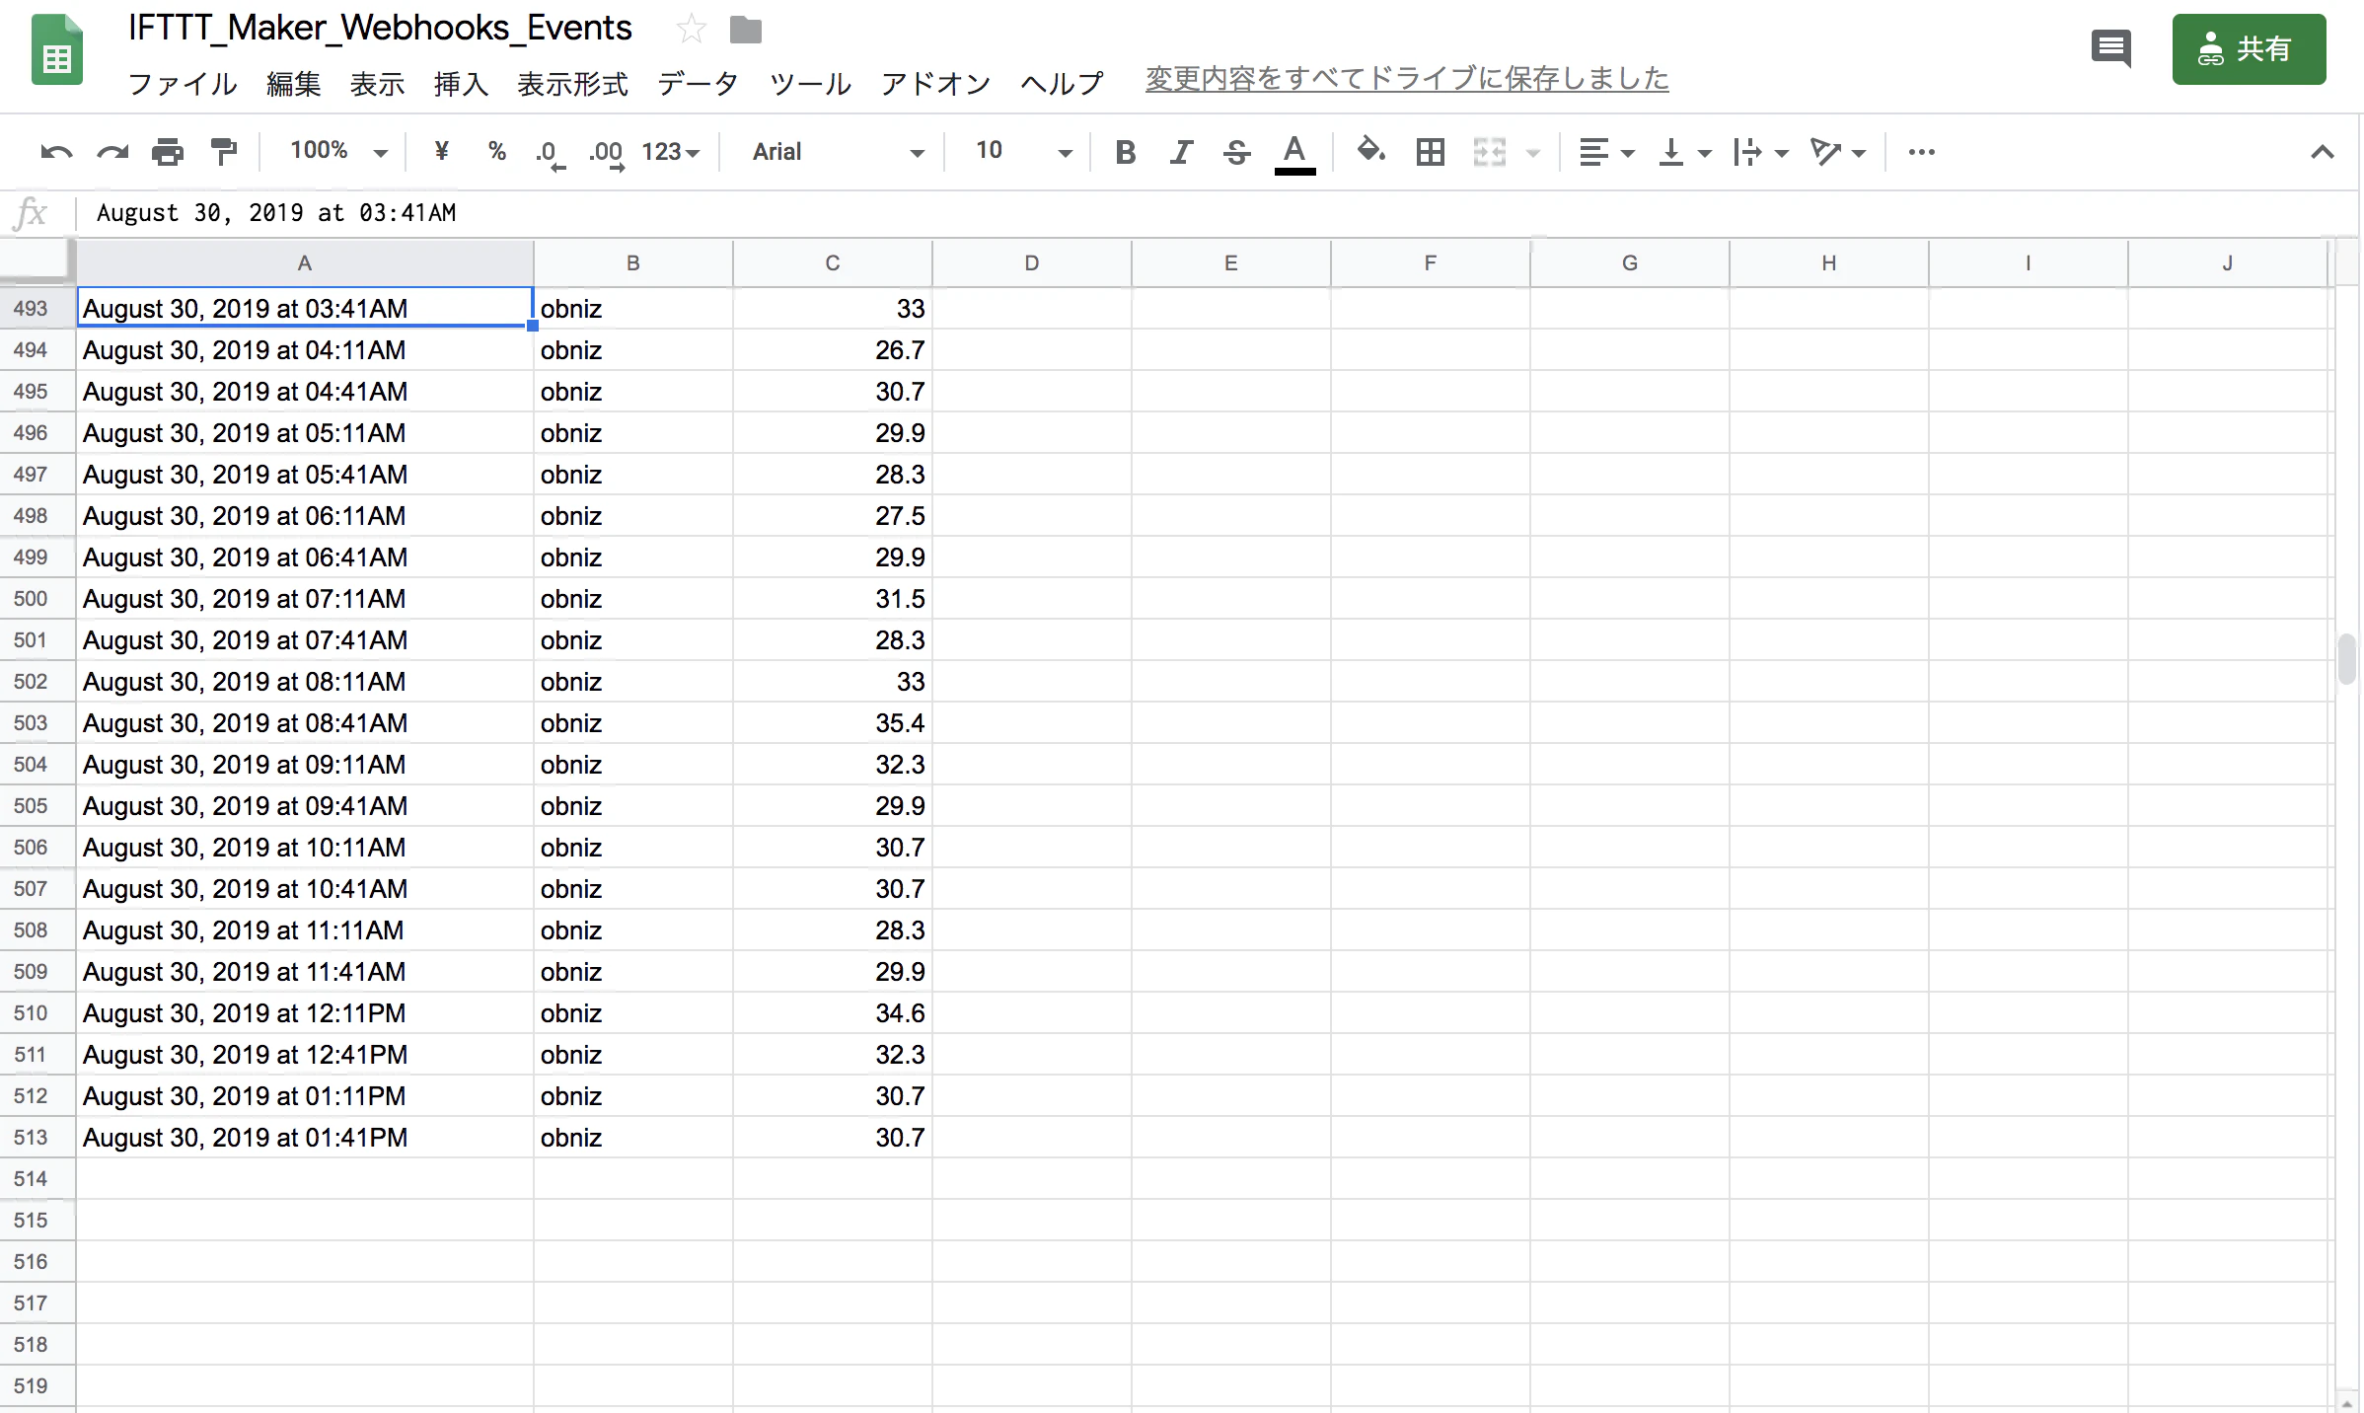The image size is (2364, 1413).
Task: Print the spreadsheet with printer icon
Action: (x=168, y=152)
